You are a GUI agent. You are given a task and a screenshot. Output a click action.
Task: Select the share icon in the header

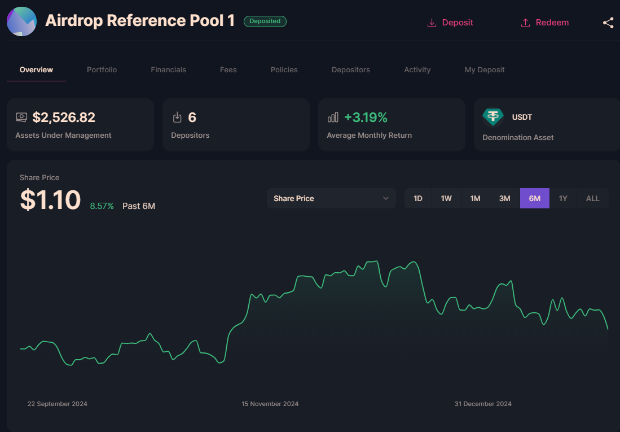(x=608, y=23)
